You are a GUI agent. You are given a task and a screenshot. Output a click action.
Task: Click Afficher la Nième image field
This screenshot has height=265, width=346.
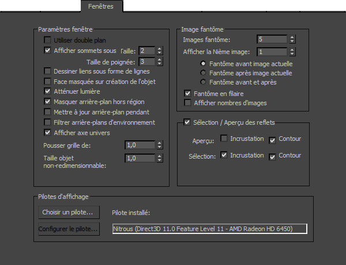(x=272, y=52)
